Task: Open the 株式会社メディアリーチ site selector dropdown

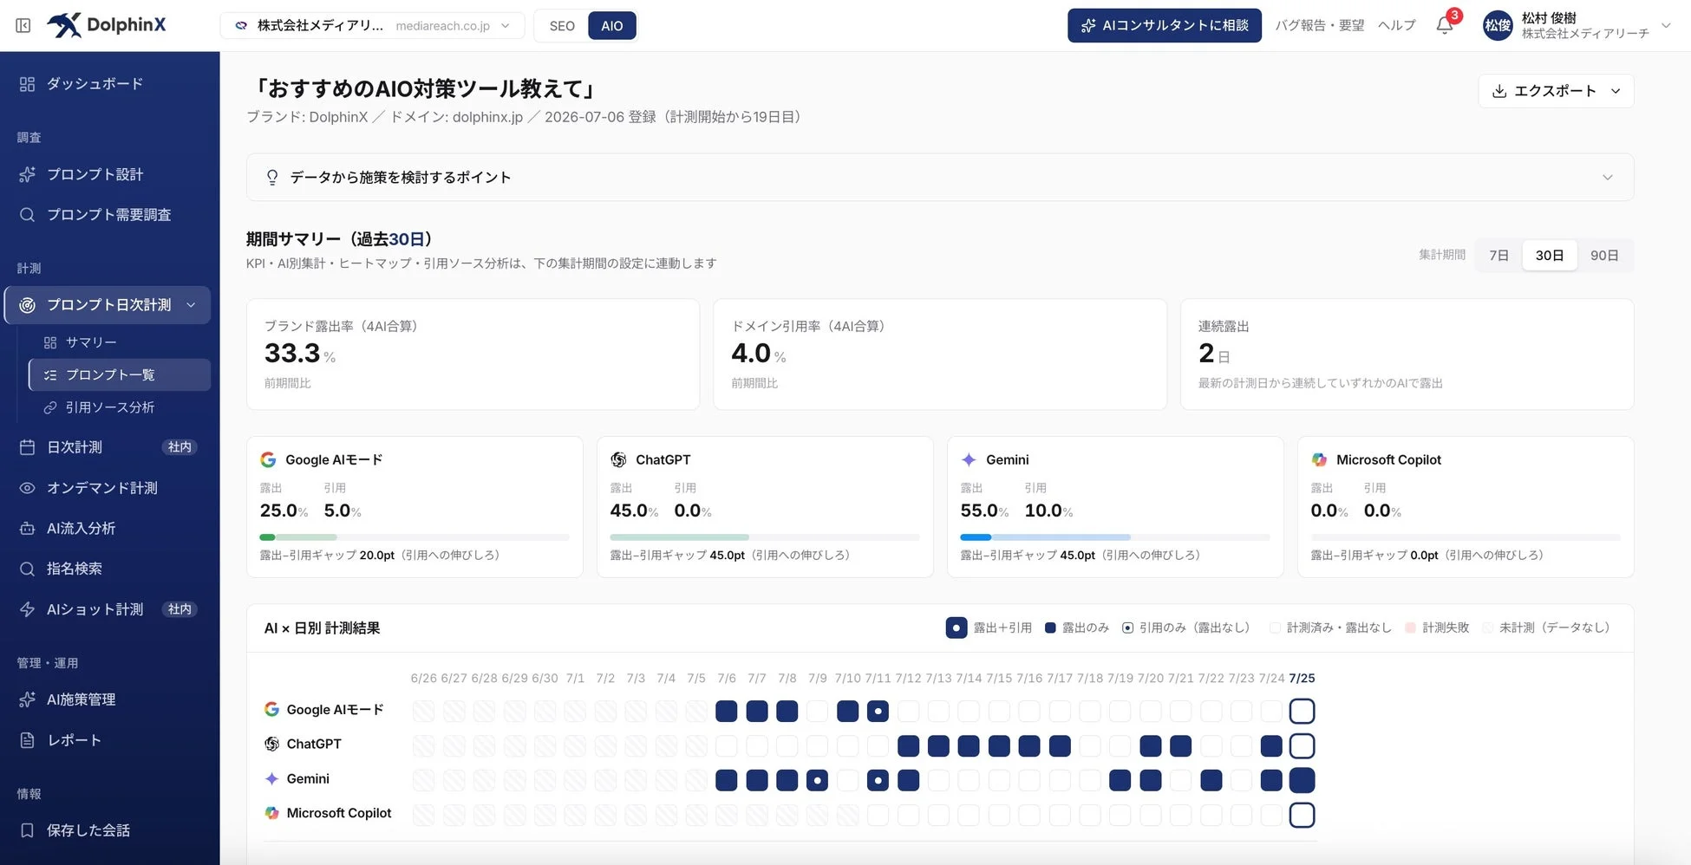Action: 372,26
